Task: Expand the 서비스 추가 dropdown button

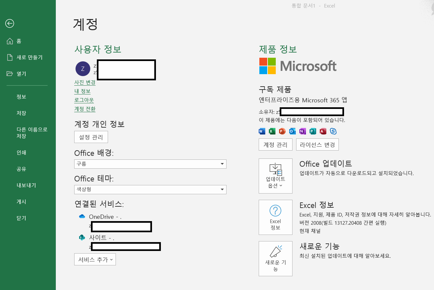Action: [x=95, y=259]
